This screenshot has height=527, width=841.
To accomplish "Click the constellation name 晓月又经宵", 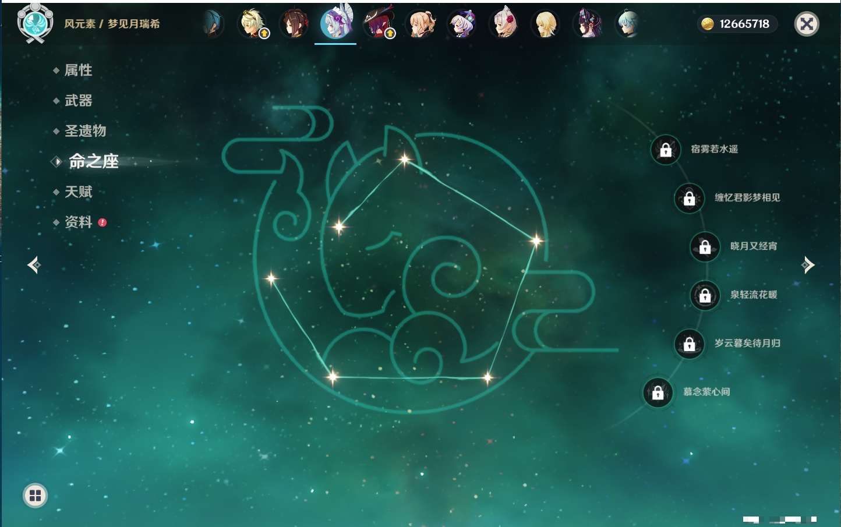I will point(754,246).
